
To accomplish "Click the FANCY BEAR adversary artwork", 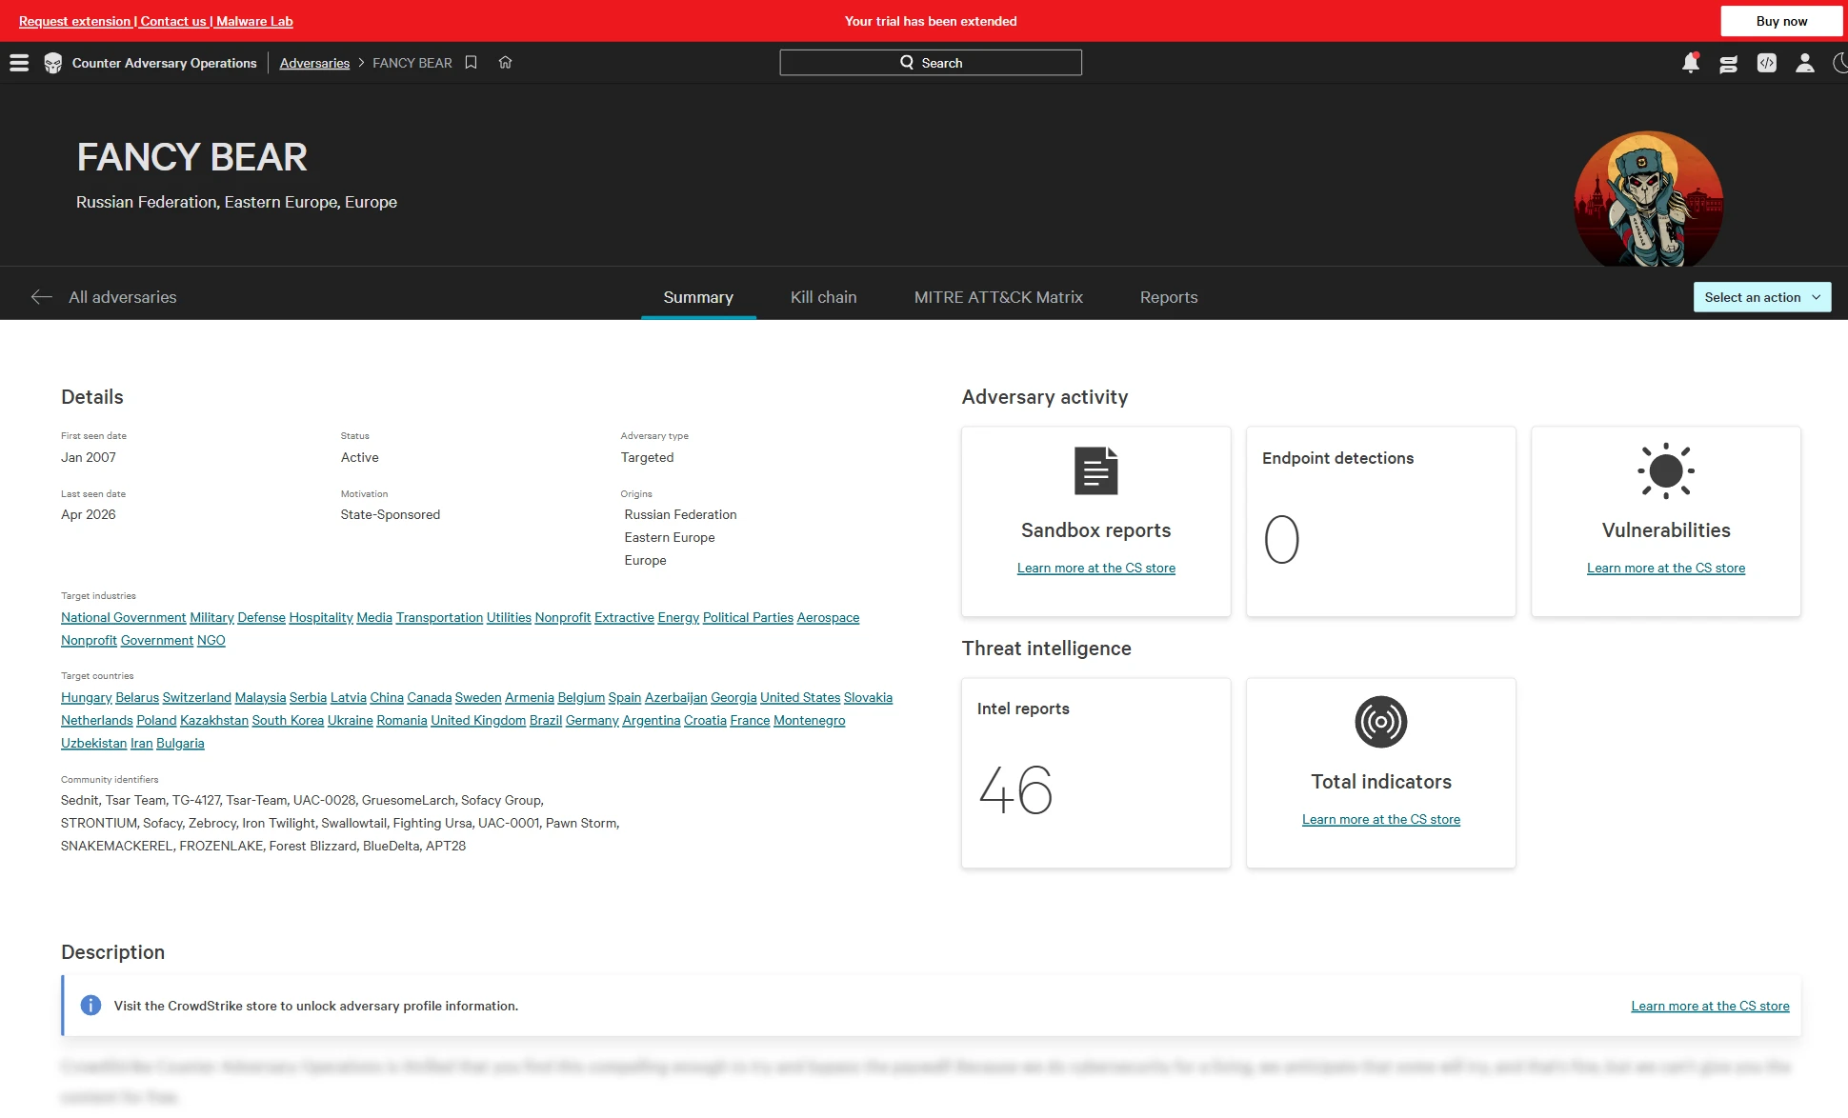I will pyautogui.click(x=1649, y=200).
